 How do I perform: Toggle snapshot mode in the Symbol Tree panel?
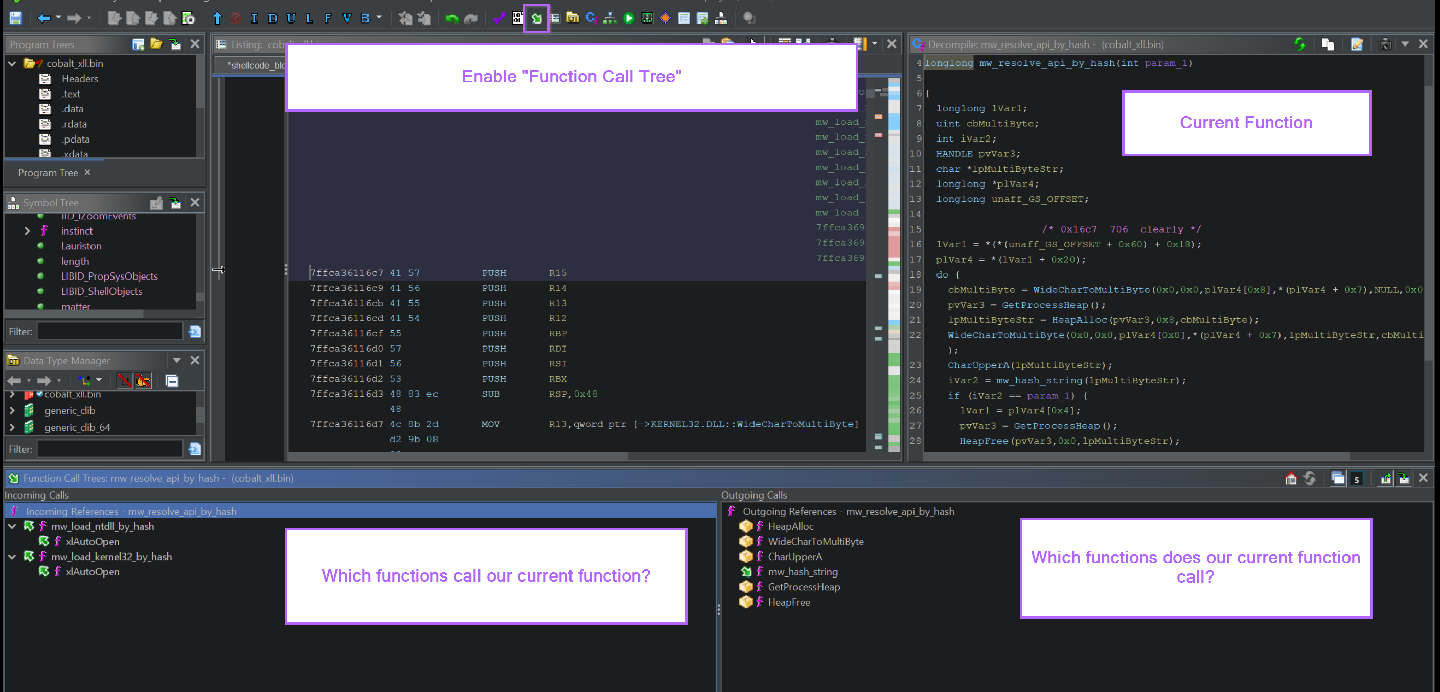click(175, 202)
